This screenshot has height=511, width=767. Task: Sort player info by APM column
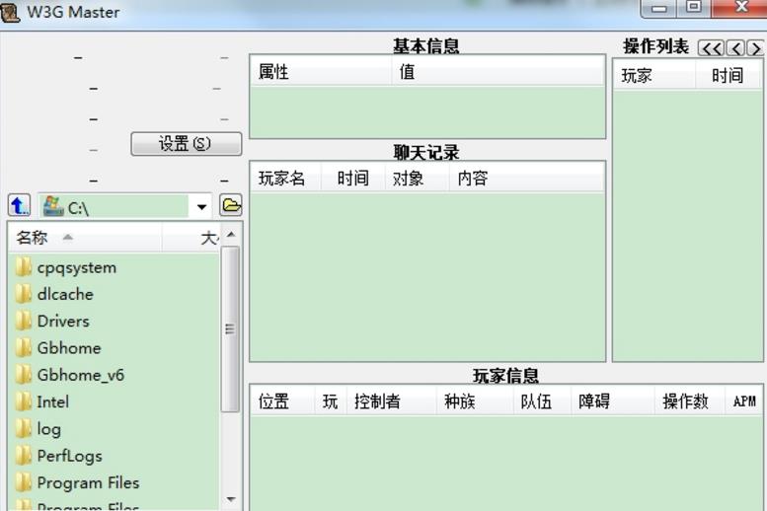point(743,401)
